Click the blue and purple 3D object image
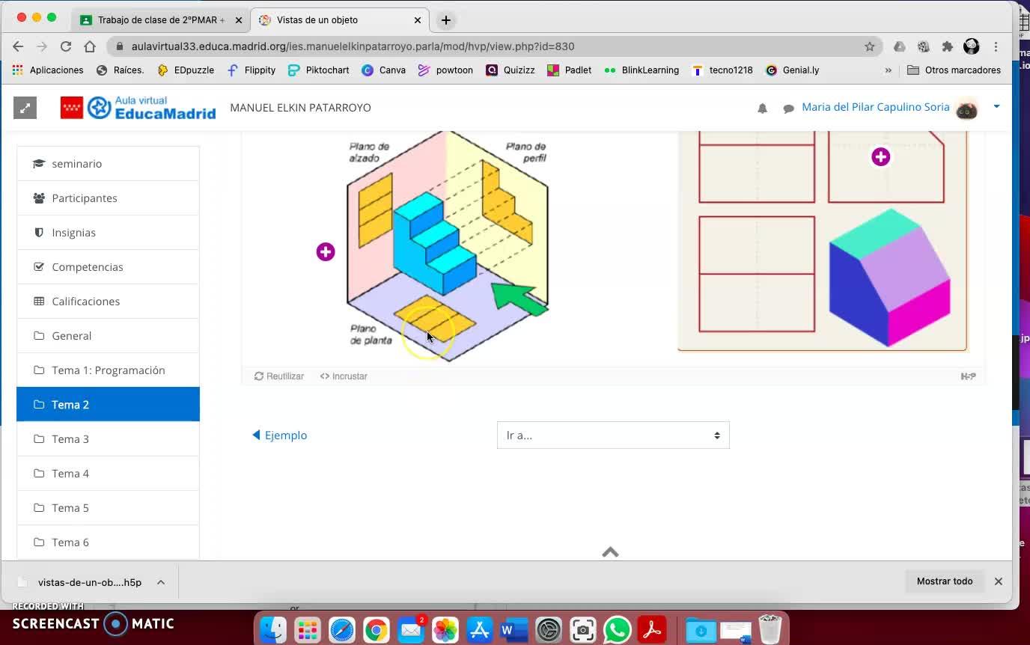The image size is (1030, 645). 889,278
